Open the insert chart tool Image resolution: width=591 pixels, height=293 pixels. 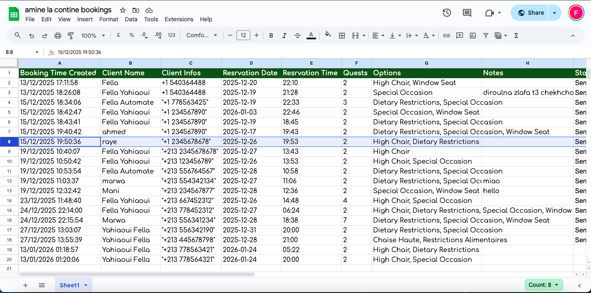472,36
